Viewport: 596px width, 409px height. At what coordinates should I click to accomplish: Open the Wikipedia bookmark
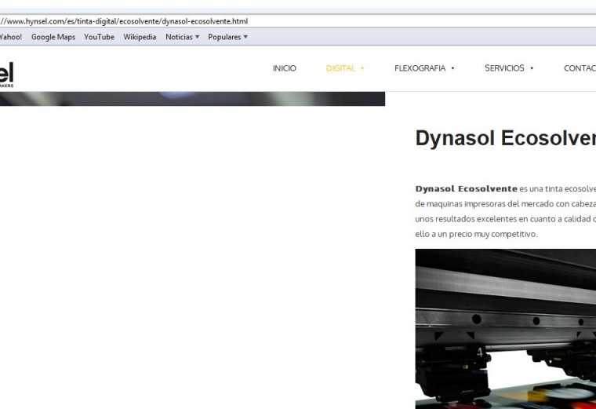[140, 37]
